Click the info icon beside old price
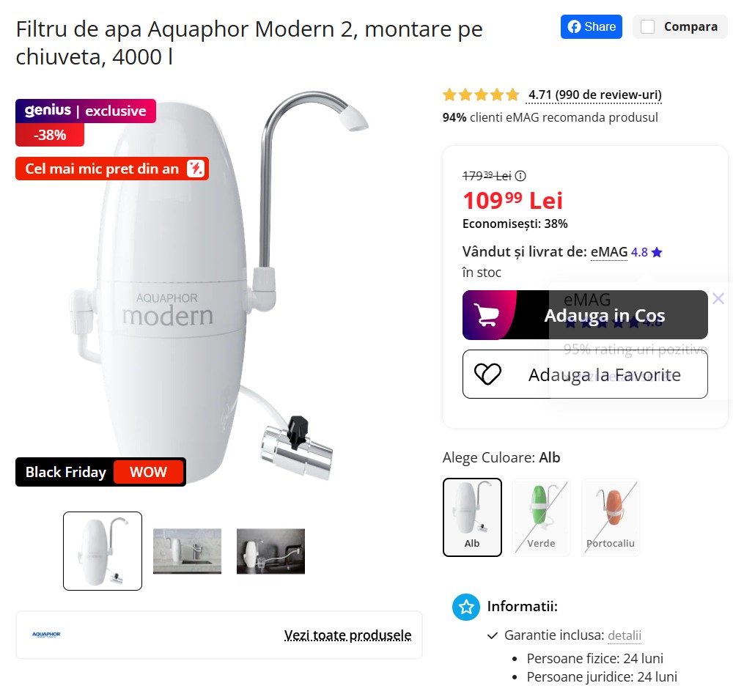Screen dimensions: 733x694 click(520, 176)
